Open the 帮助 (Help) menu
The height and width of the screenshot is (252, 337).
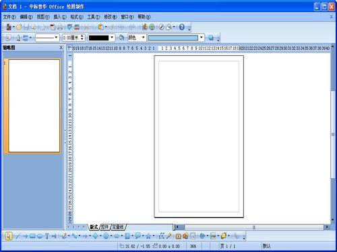point(144,17)
